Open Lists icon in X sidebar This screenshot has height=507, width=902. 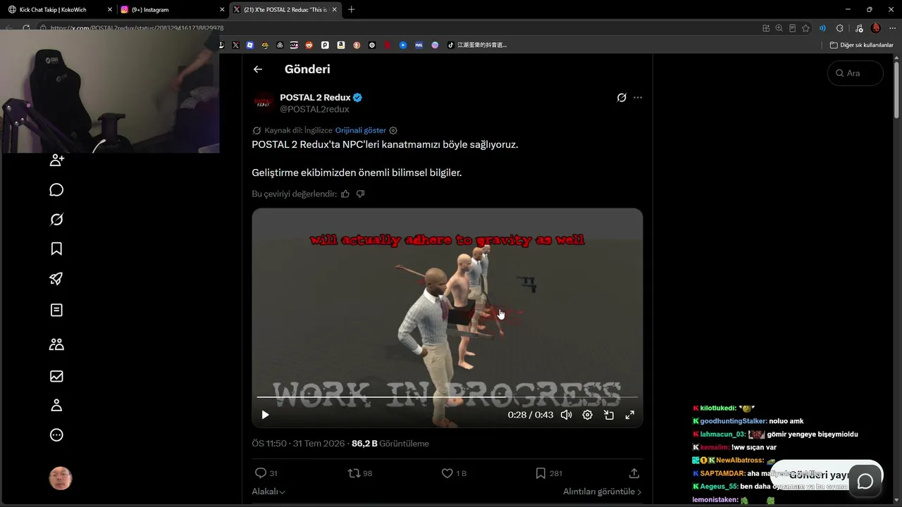point(57,310)
